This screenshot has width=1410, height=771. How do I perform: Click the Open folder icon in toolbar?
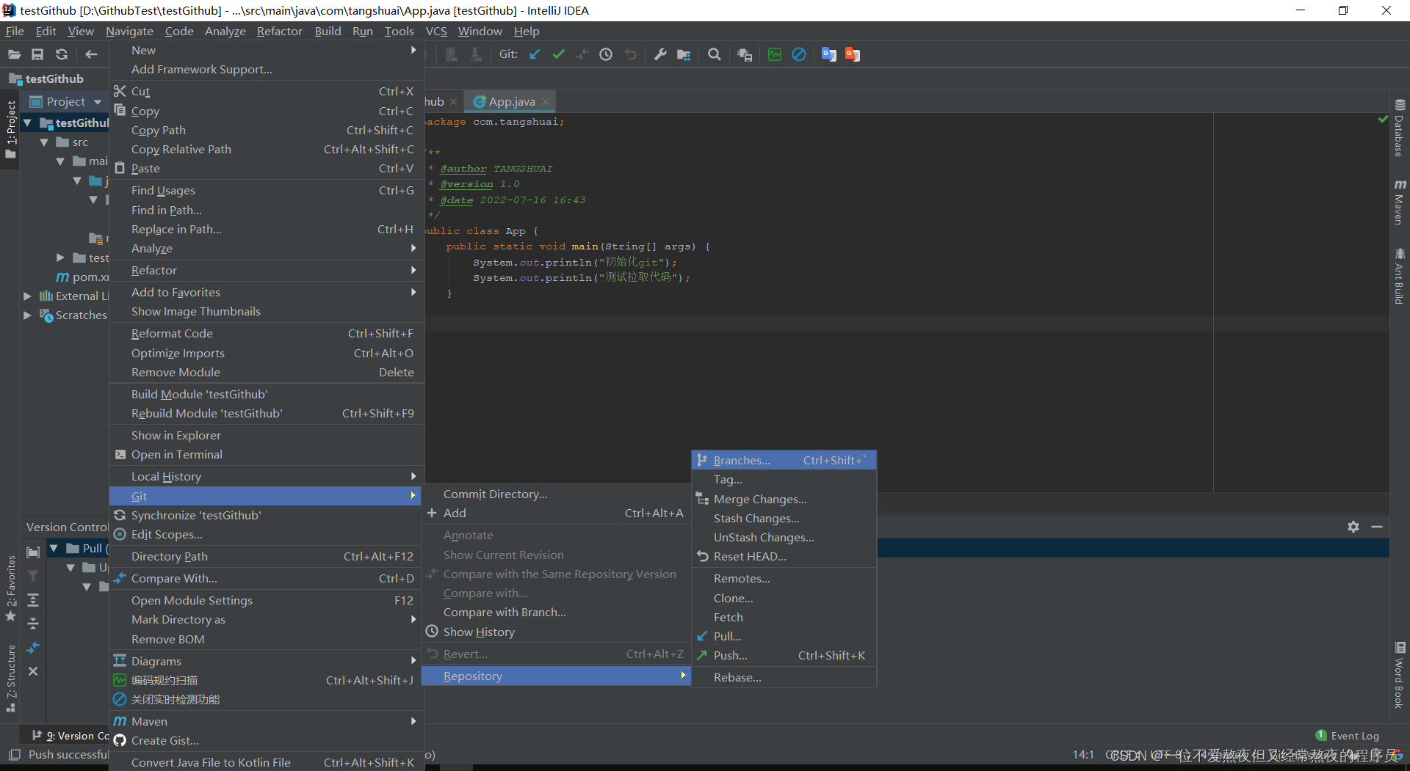tap(14, 54)
